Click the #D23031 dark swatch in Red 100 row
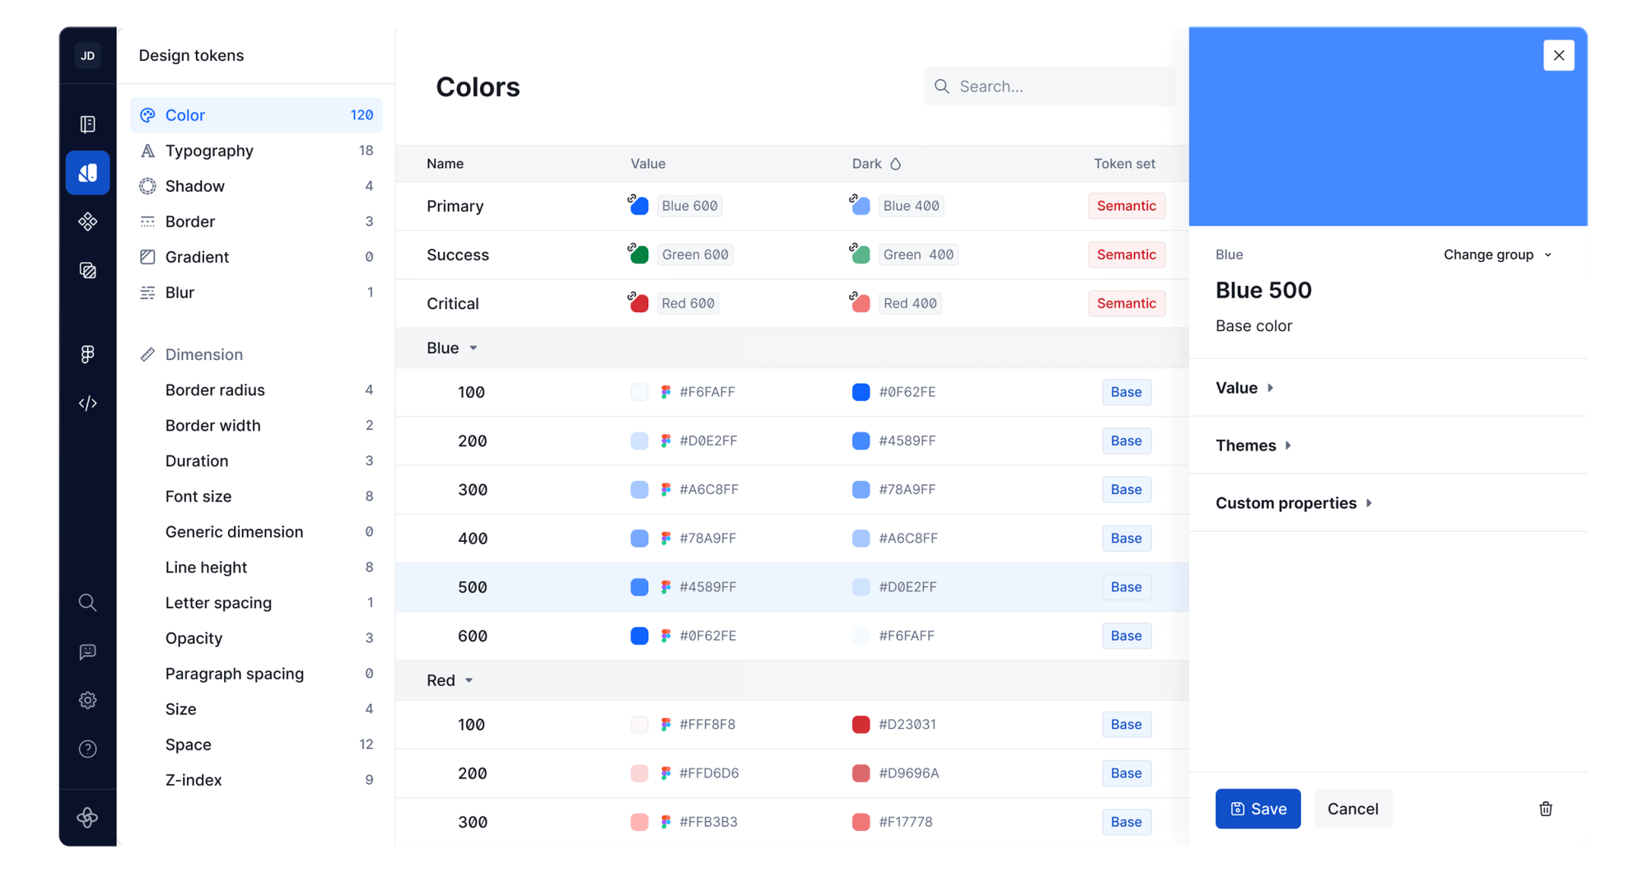 pyautogui.click(x=861, y=725)
